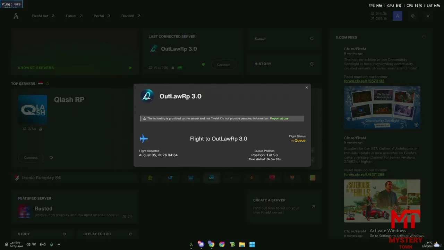Go to the Portal link
The height and width of the screenshot is (250, 444).
point(102,16)
